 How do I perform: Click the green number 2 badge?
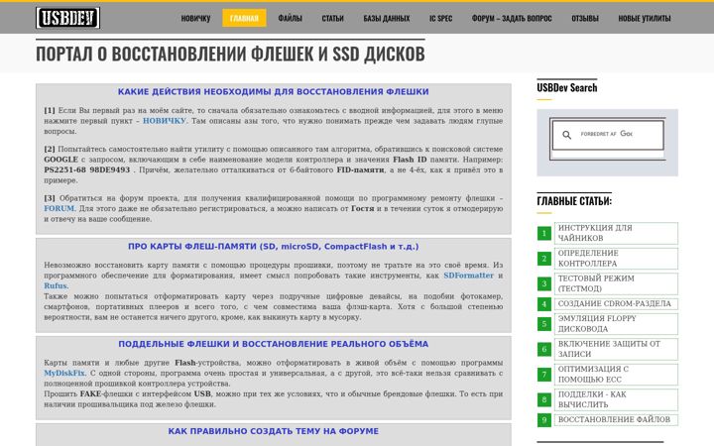pyautogui.click(x=543, y=259)
